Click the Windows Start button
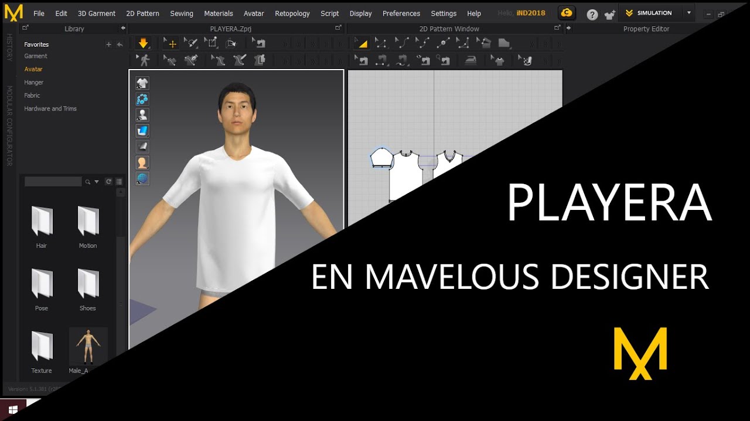The height and width of the screenshot is (421, 750). pos(13,410)
